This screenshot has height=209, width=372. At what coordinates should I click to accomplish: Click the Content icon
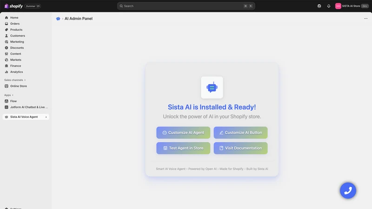7,54
